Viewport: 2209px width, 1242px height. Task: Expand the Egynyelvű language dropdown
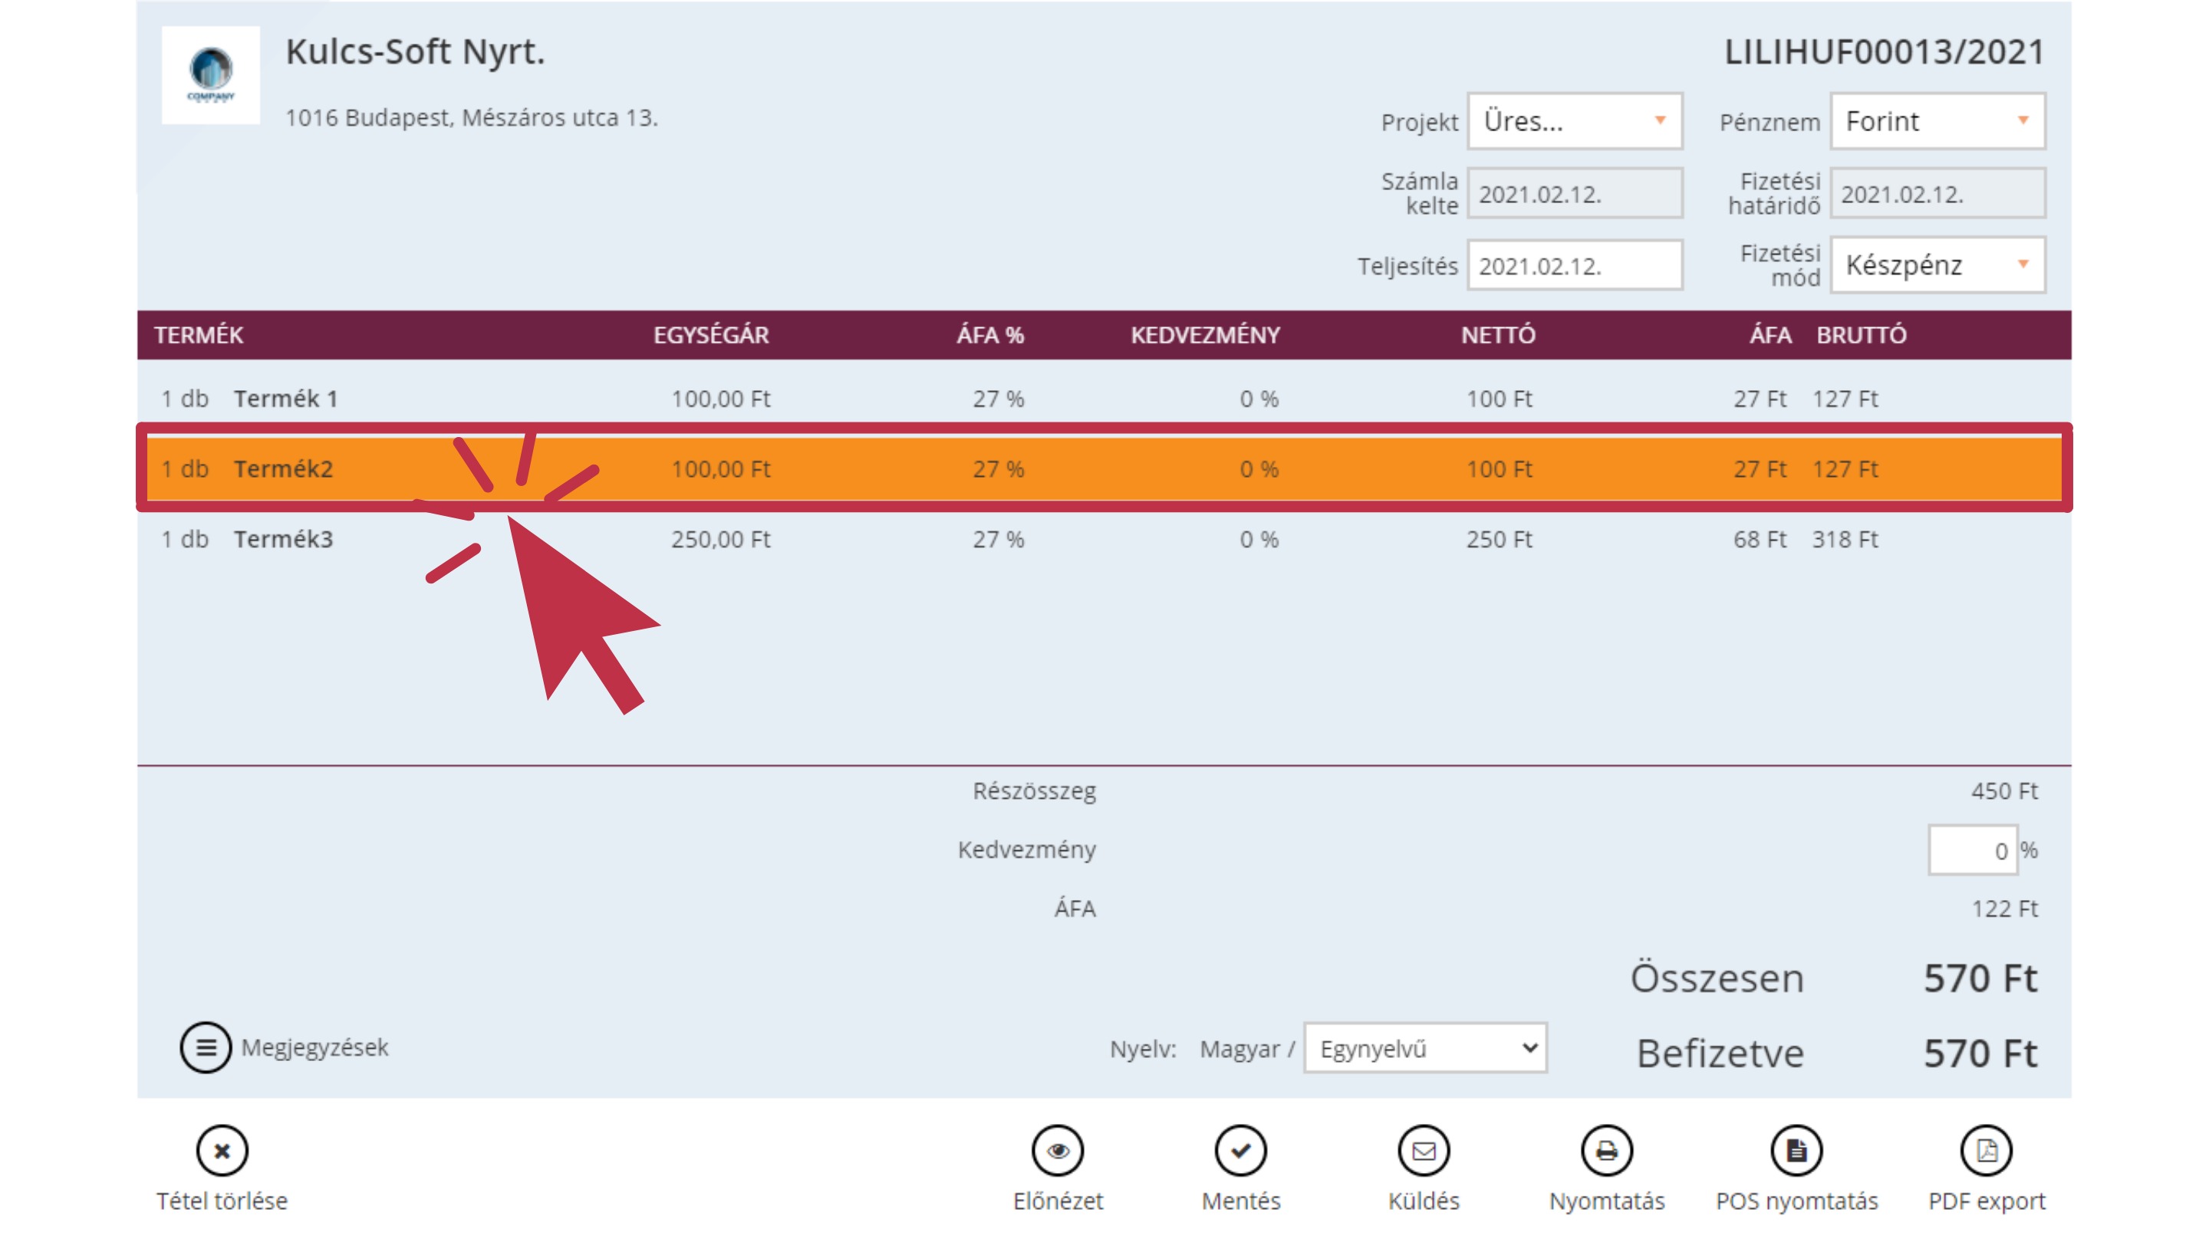pyautogui.click(x=1425, y=1047)
